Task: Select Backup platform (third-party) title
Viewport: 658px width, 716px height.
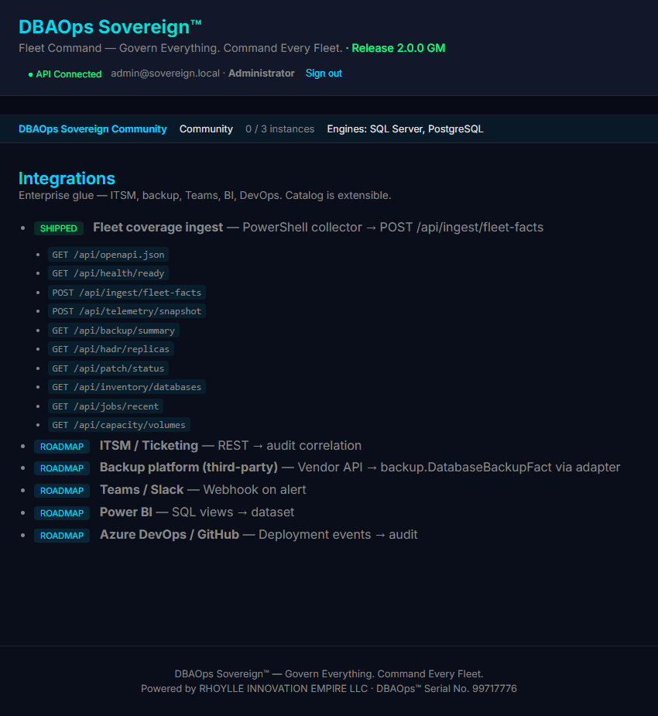Action: tap(189, 467)
